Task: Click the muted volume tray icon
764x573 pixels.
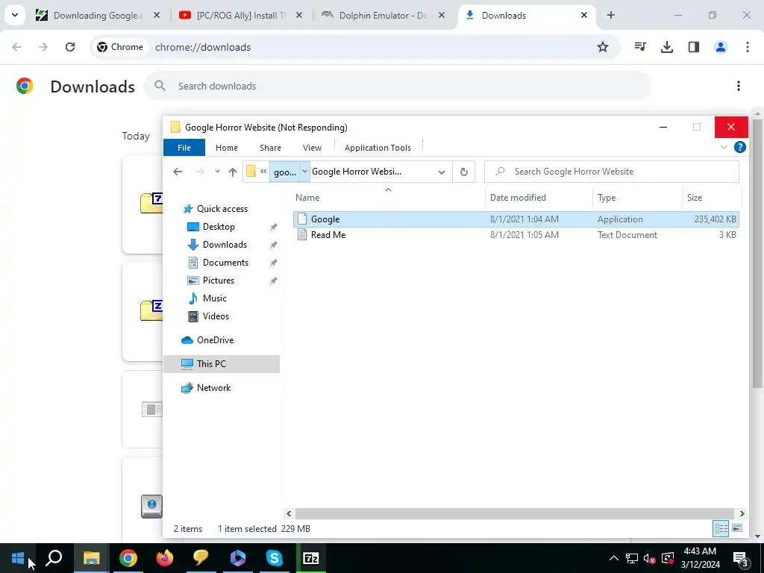Action: pyautogui.click(x=650, y=558)
